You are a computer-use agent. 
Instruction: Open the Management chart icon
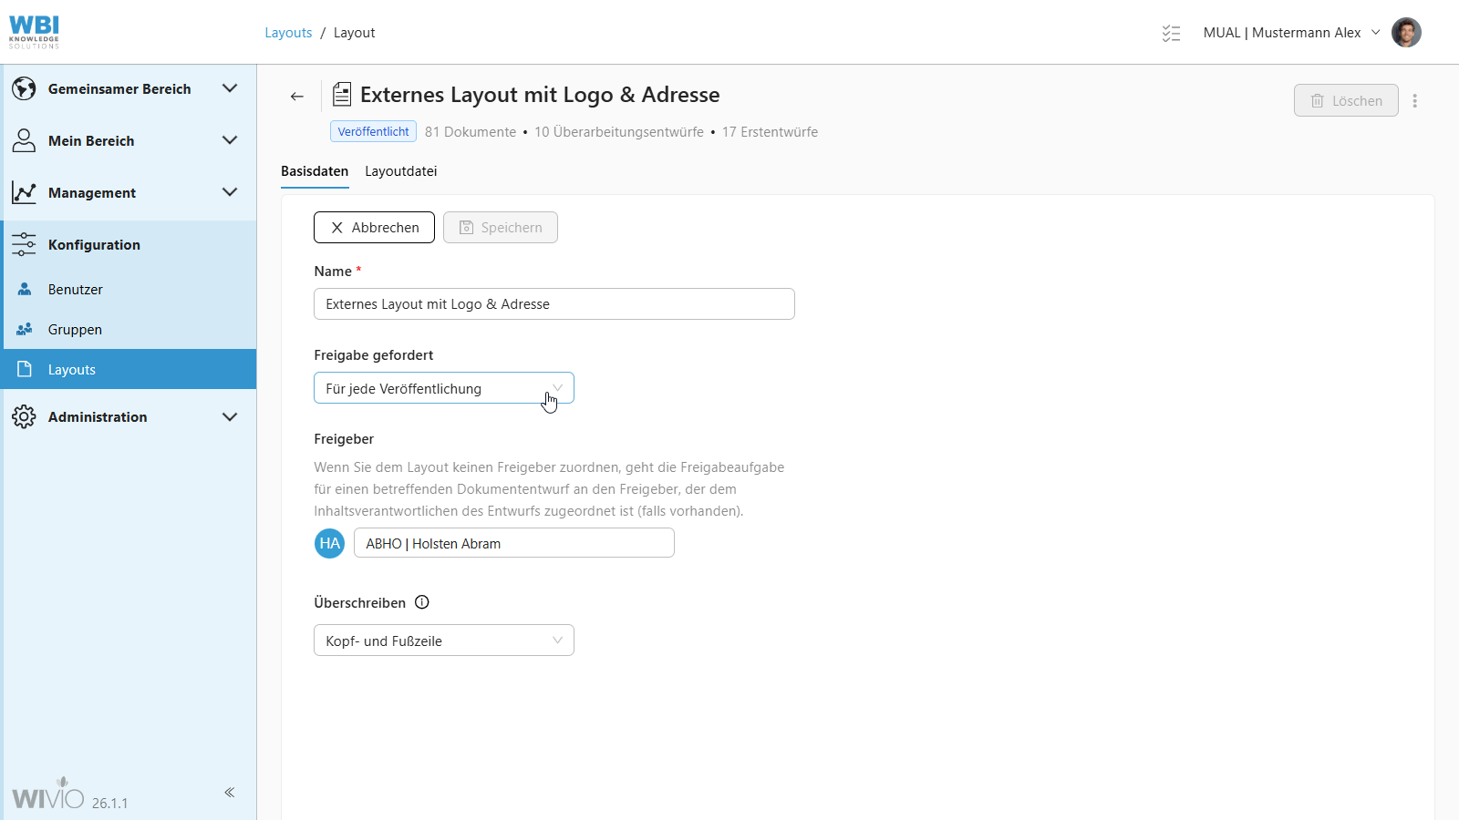[23, 192]
